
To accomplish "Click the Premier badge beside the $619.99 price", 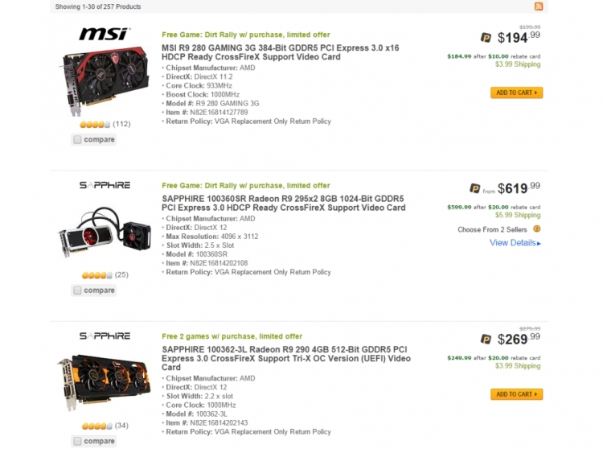I will 475,188.
